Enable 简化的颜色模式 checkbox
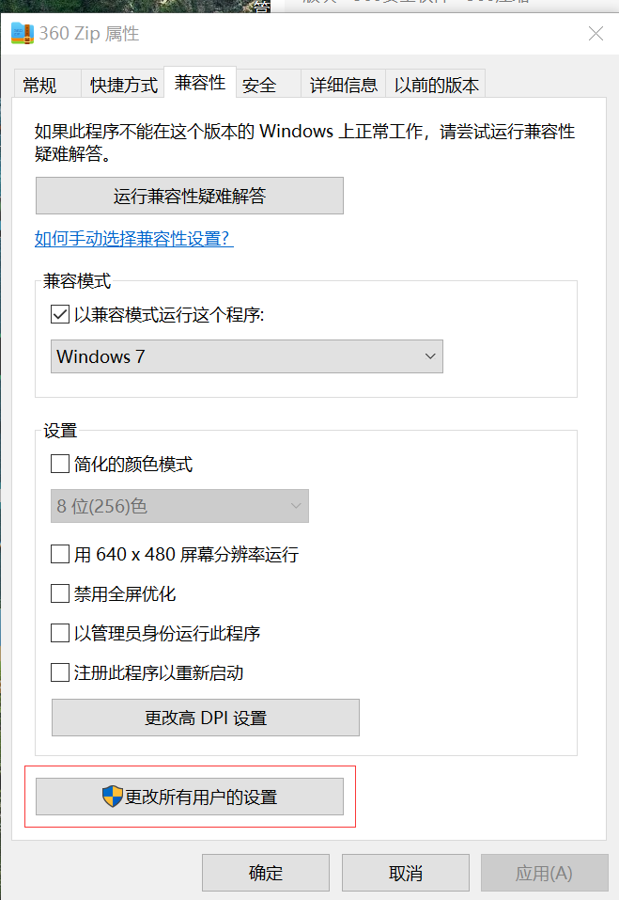 60,464
